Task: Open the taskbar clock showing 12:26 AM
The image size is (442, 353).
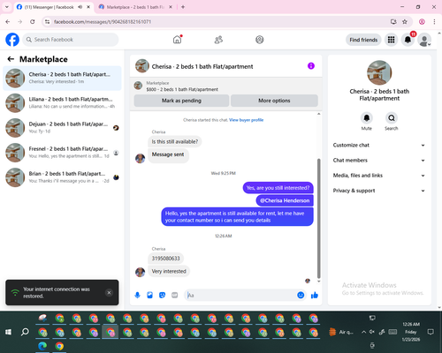Action: coord(411,332)
